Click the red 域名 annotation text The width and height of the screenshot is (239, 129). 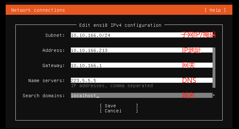pyautogui.click(x=188, y=95)
